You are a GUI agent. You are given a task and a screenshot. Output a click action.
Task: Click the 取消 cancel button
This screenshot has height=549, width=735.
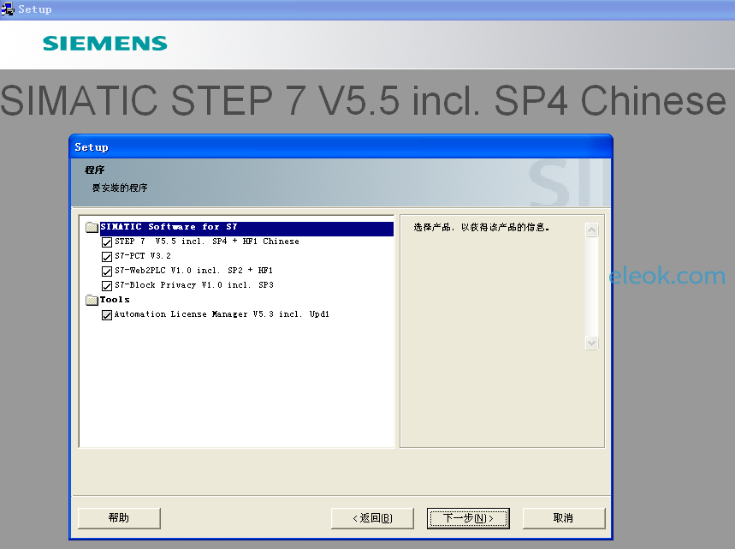563,518
